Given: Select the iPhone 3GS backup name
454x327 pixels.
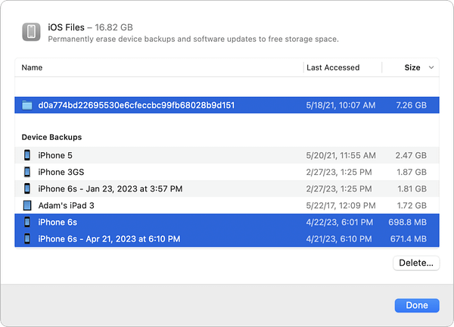Looking at the screenshot, I should (62, 172).
